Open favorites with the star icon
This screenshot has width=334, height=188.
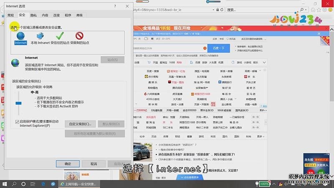pos(319,10)
